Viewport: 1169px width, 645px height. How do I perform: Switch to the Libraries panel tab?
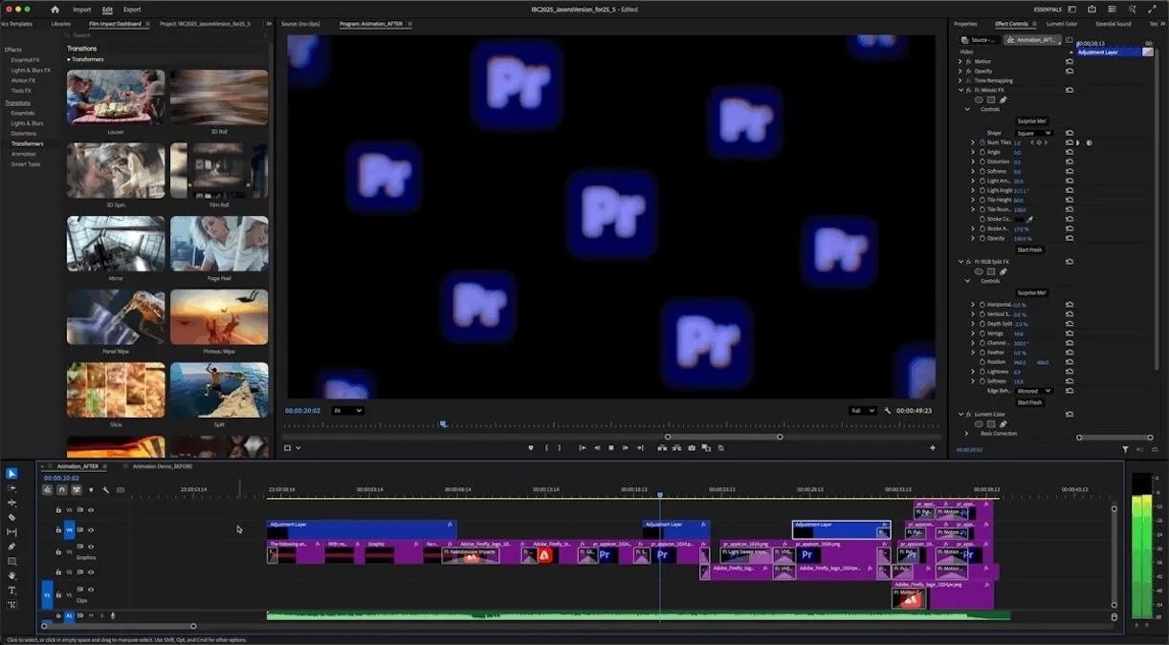[60, 24]
